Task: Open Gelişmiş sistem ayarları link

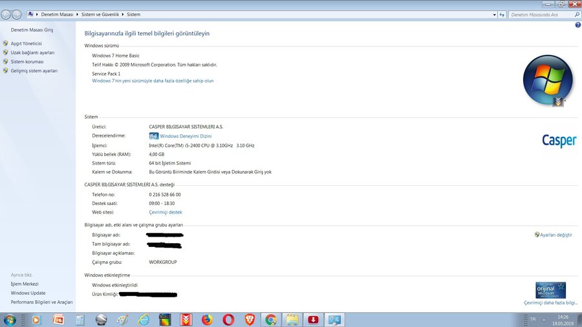Action: pos(34,71)
